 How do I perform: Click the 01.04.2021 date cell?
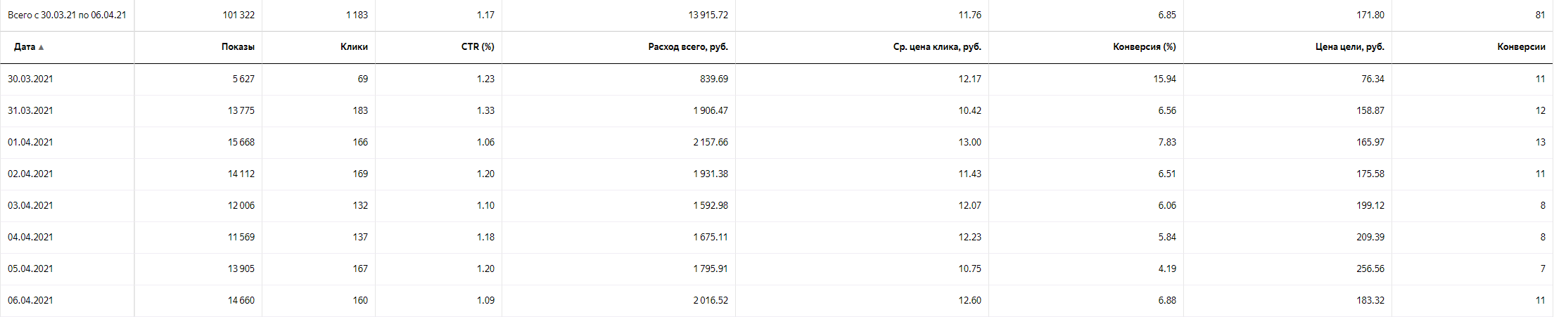(30, 142)
